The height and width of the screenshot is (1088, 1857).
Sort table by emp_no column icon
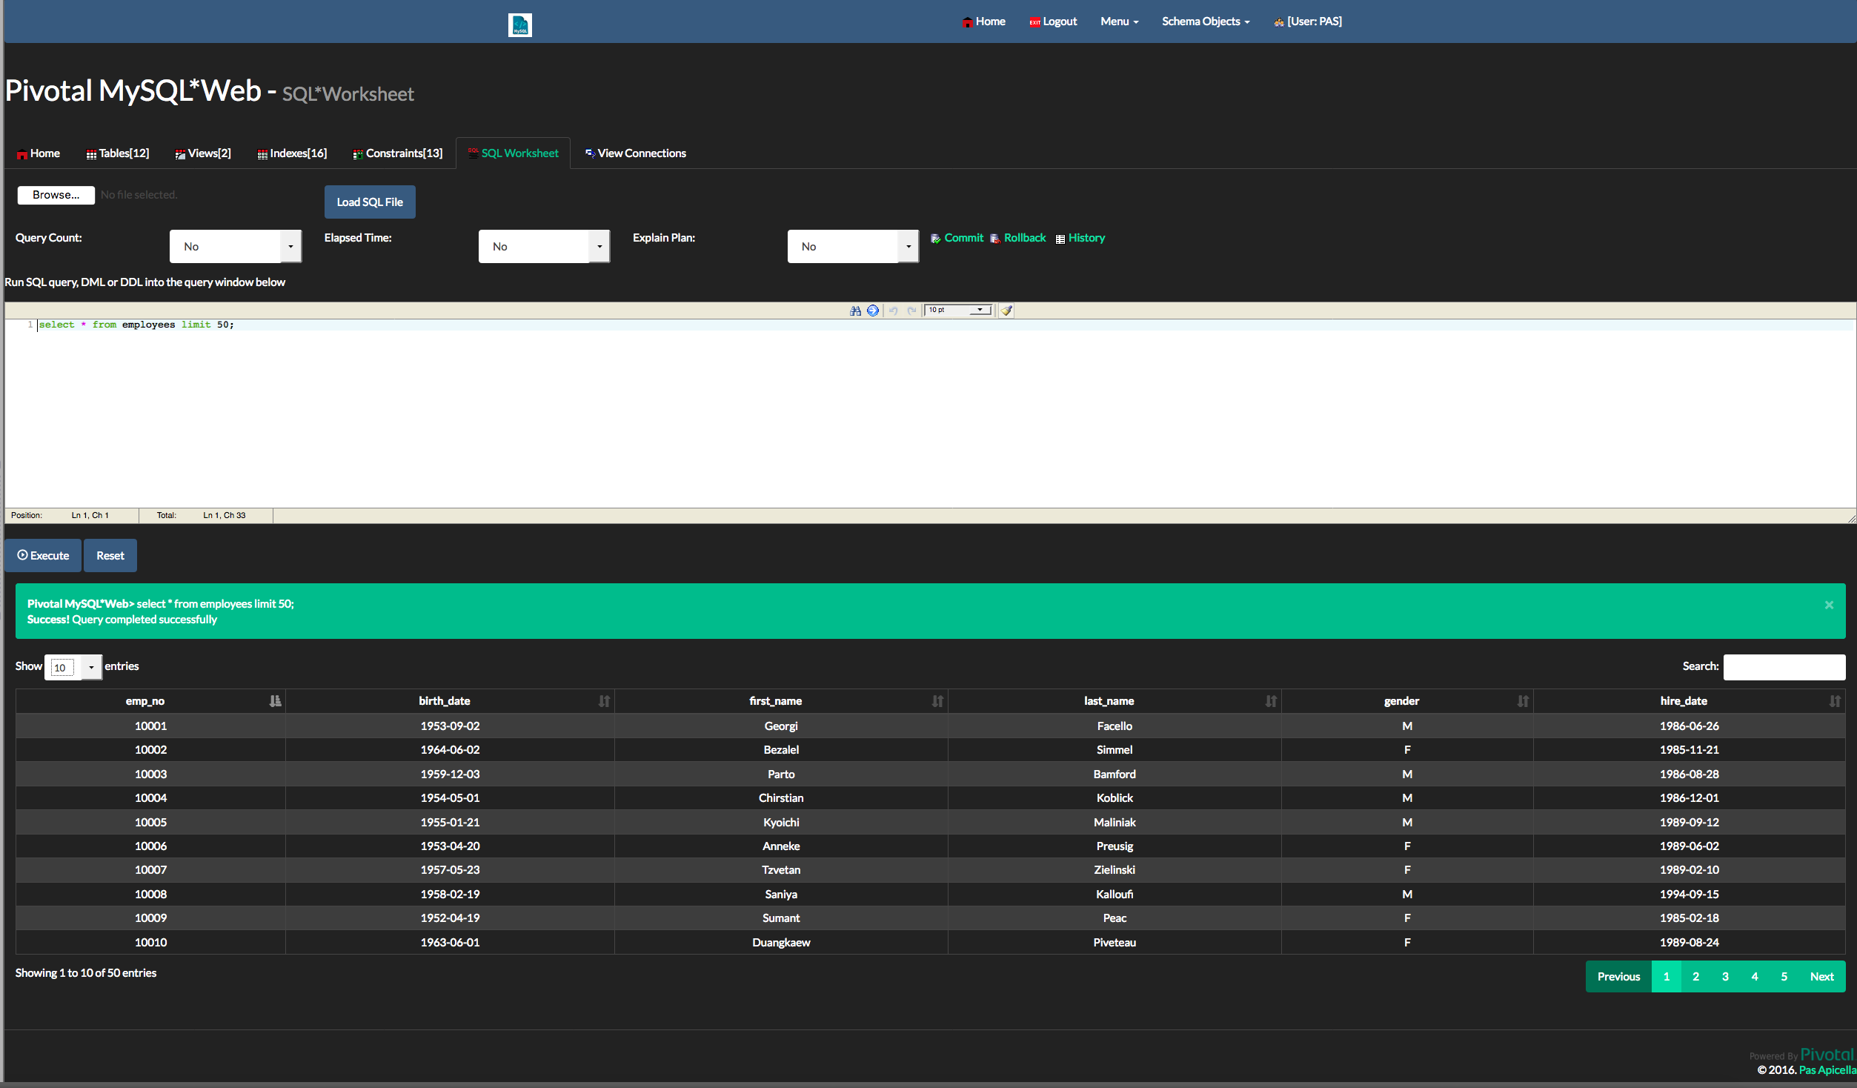(275, 701)
